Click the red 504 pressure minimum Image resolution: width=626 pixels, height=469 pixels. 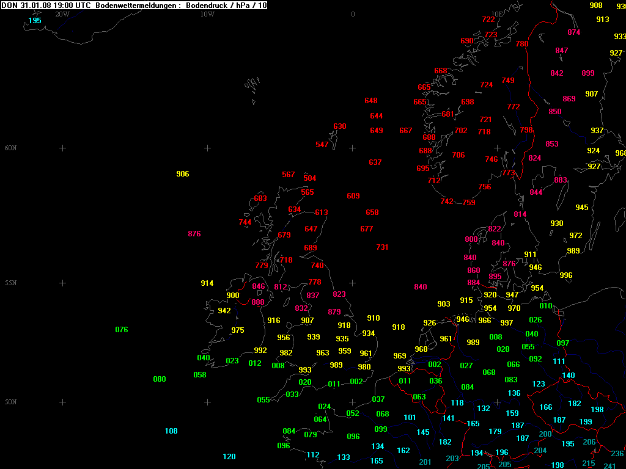(x=310, y=178)
